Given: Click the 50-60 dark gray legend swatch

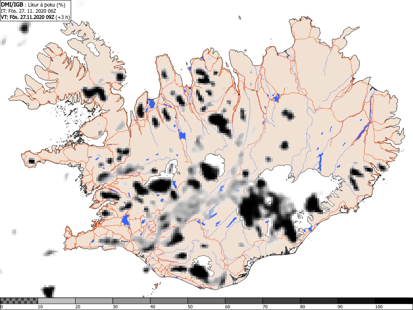Looking at the screenshot, I should point(206,301).
